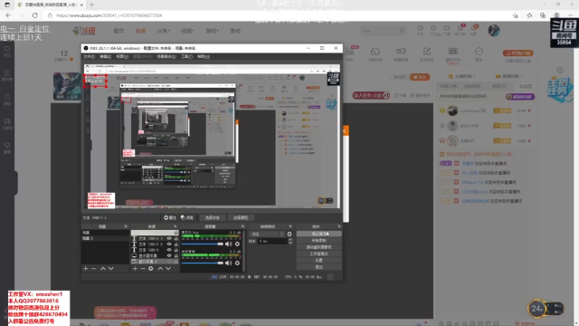Open OBS Properties gear for selected source

[x=170, y=217]
